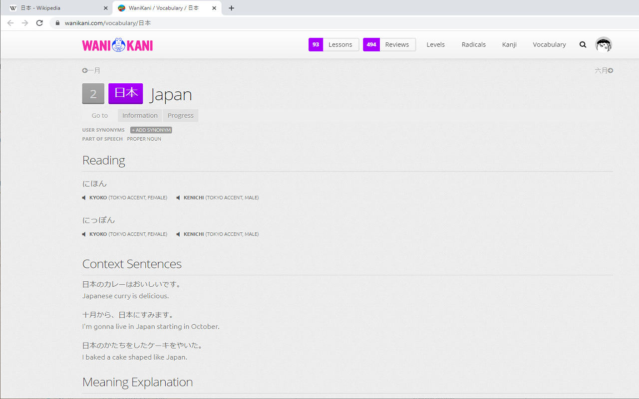Click the browser forward arrow

coord(25,23)
